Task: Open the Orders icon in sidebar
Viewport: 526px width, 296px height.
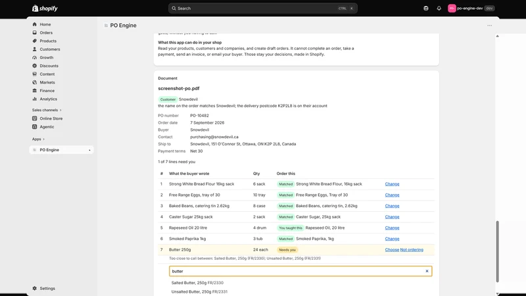Action: point(35,32)
